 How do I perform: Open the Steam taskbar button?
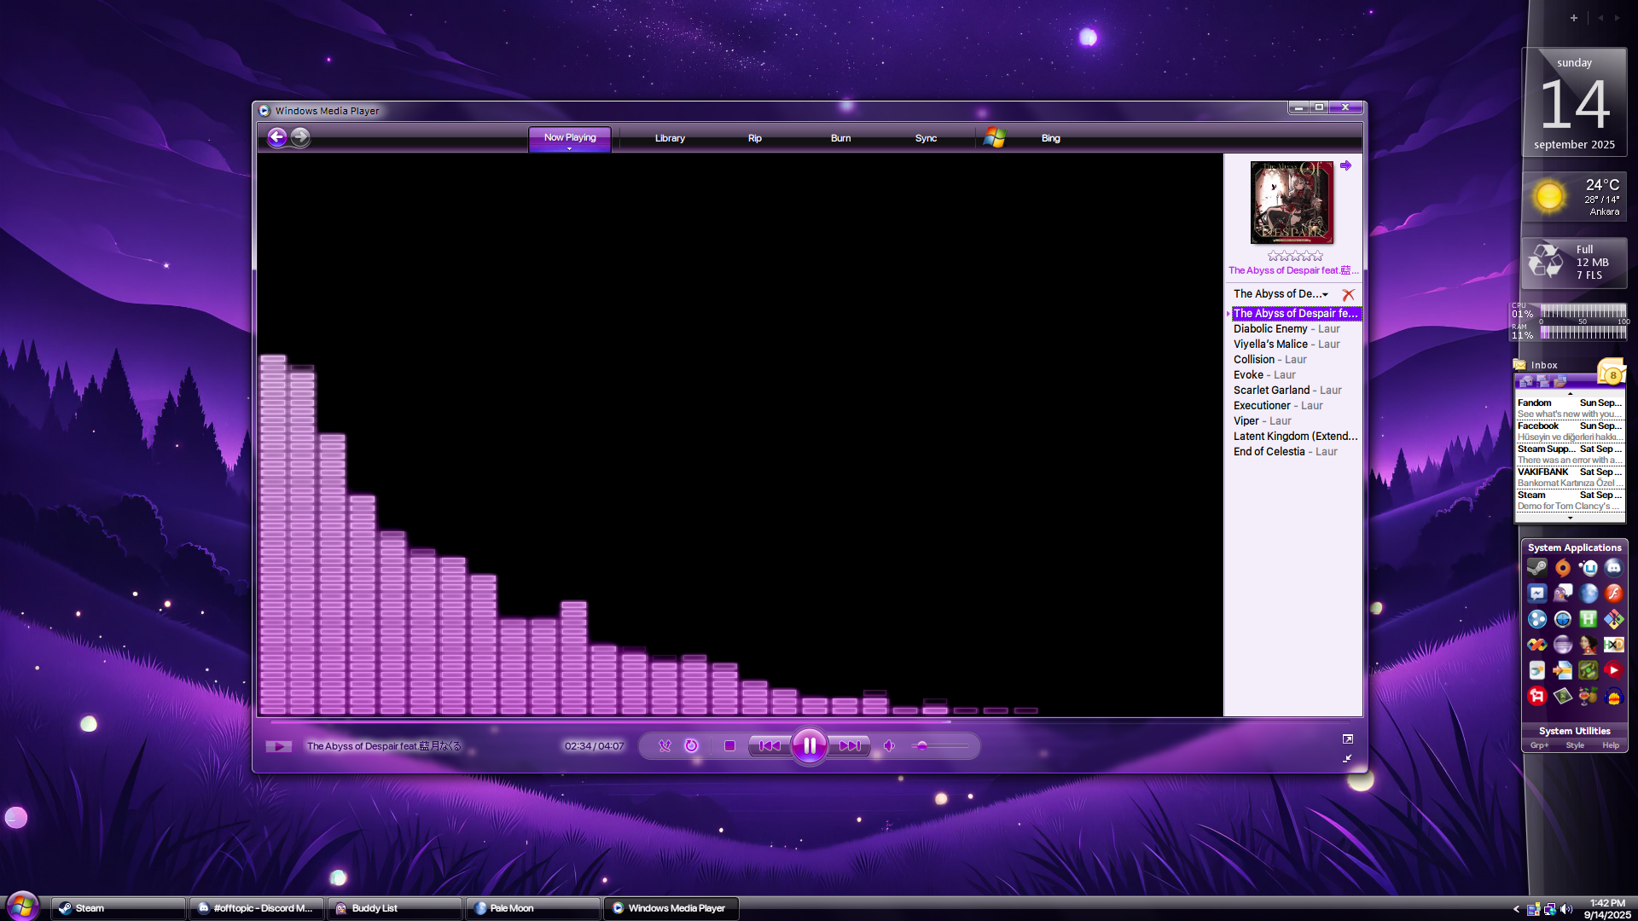pyautogui.click(x=118, y=908)
